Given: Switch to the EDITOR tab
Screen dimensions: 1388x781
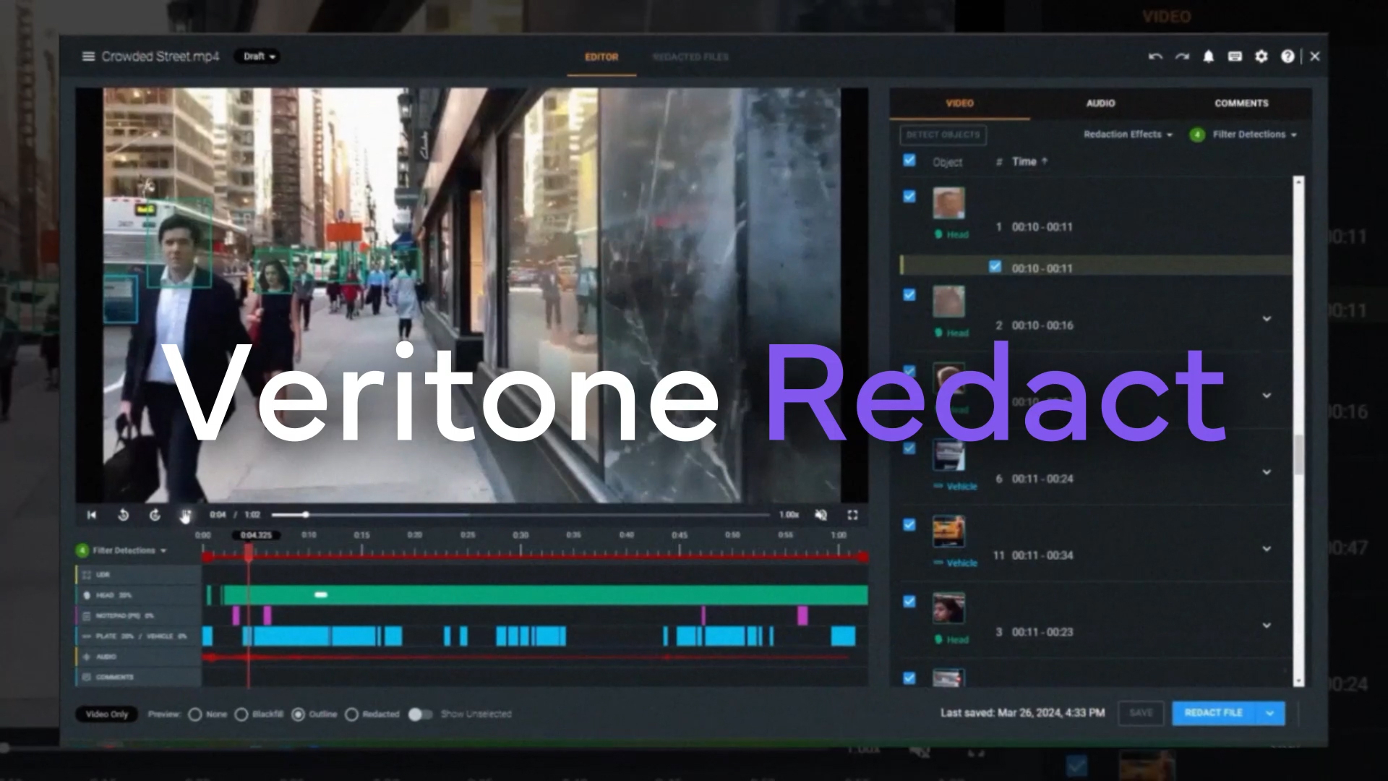Looking at the screenshot, I should pyautogui.click(x=601, y=57).
